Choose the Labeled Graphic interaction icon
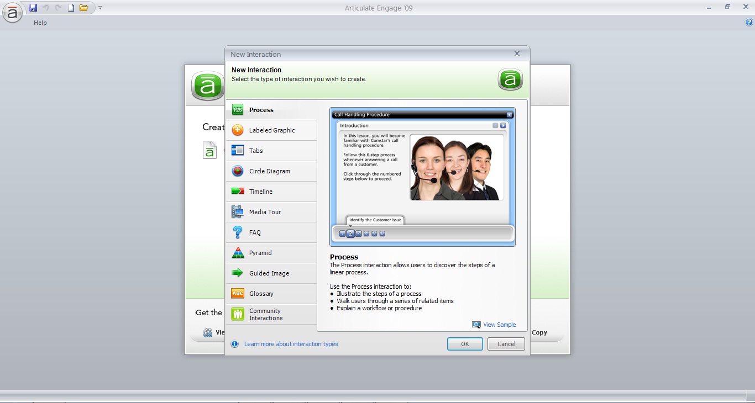This screenshot has height=403, width=755. 237,130
